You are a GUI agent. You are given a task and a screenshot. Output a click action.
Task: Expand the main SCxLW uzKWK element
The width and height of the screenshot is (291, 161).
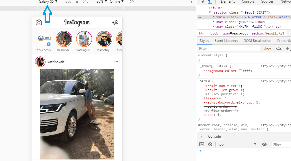[213, 17]
